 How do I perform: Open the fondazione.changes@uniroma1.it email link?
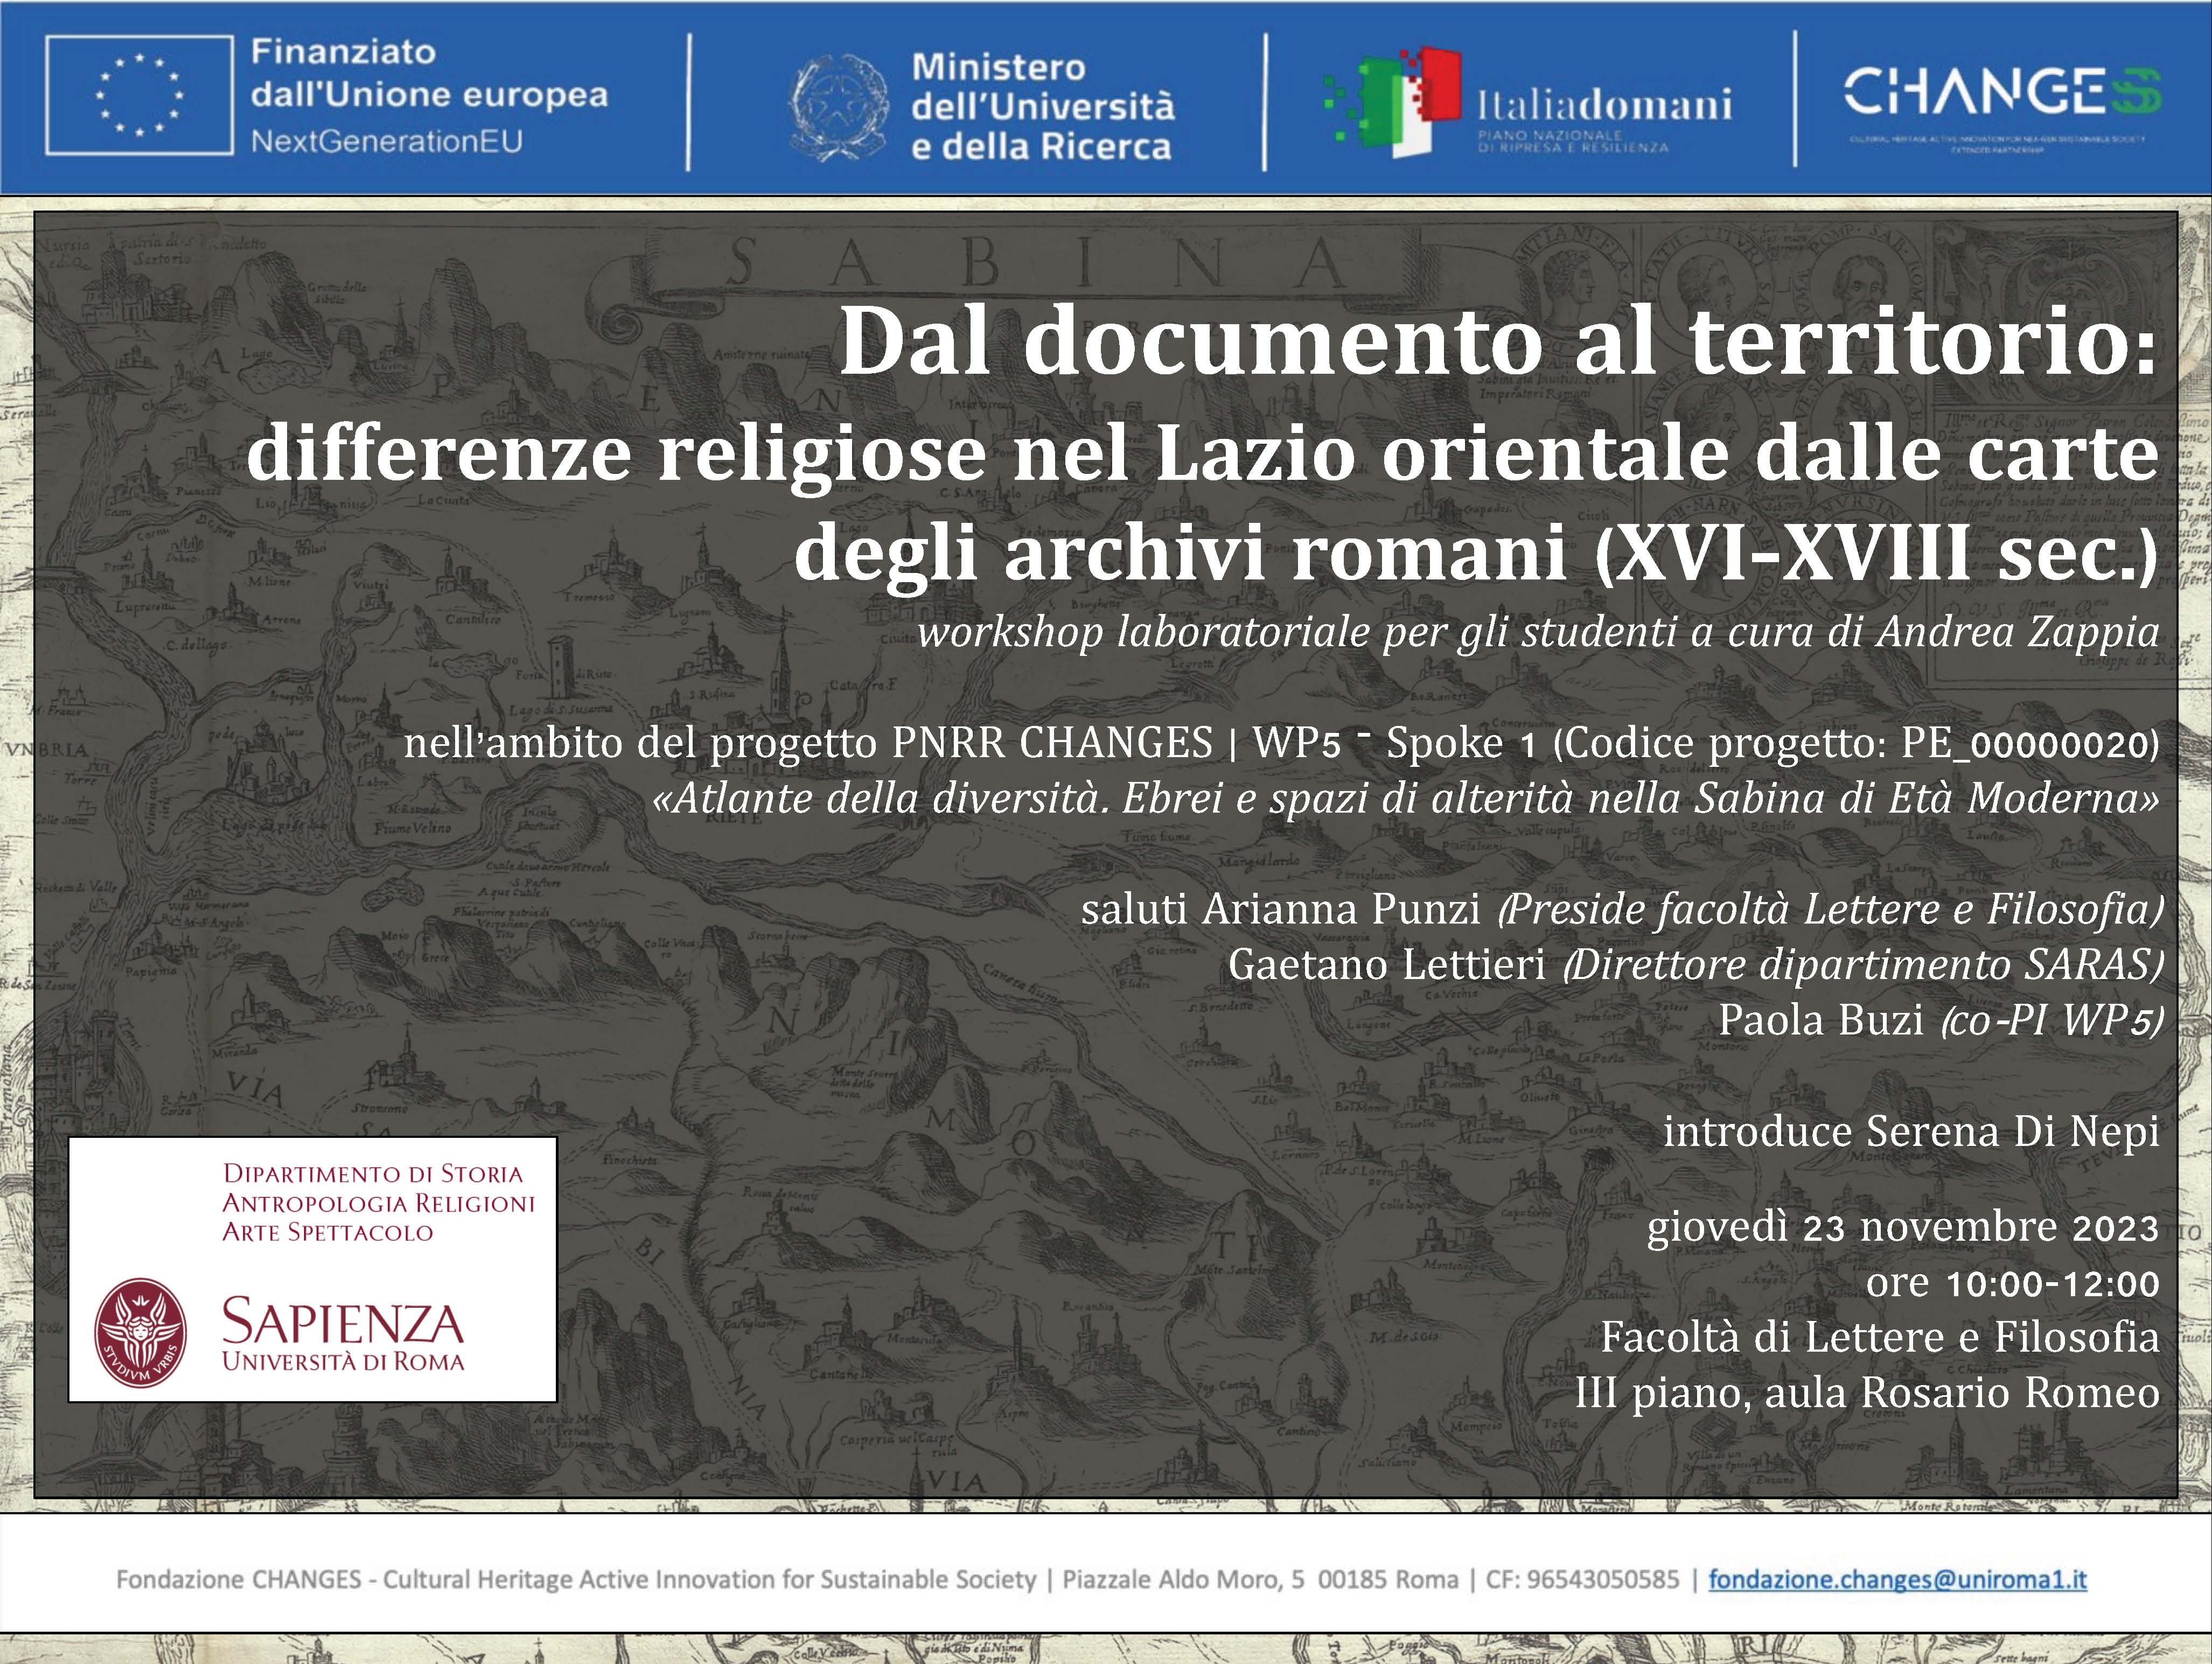pos(1897,1579)
